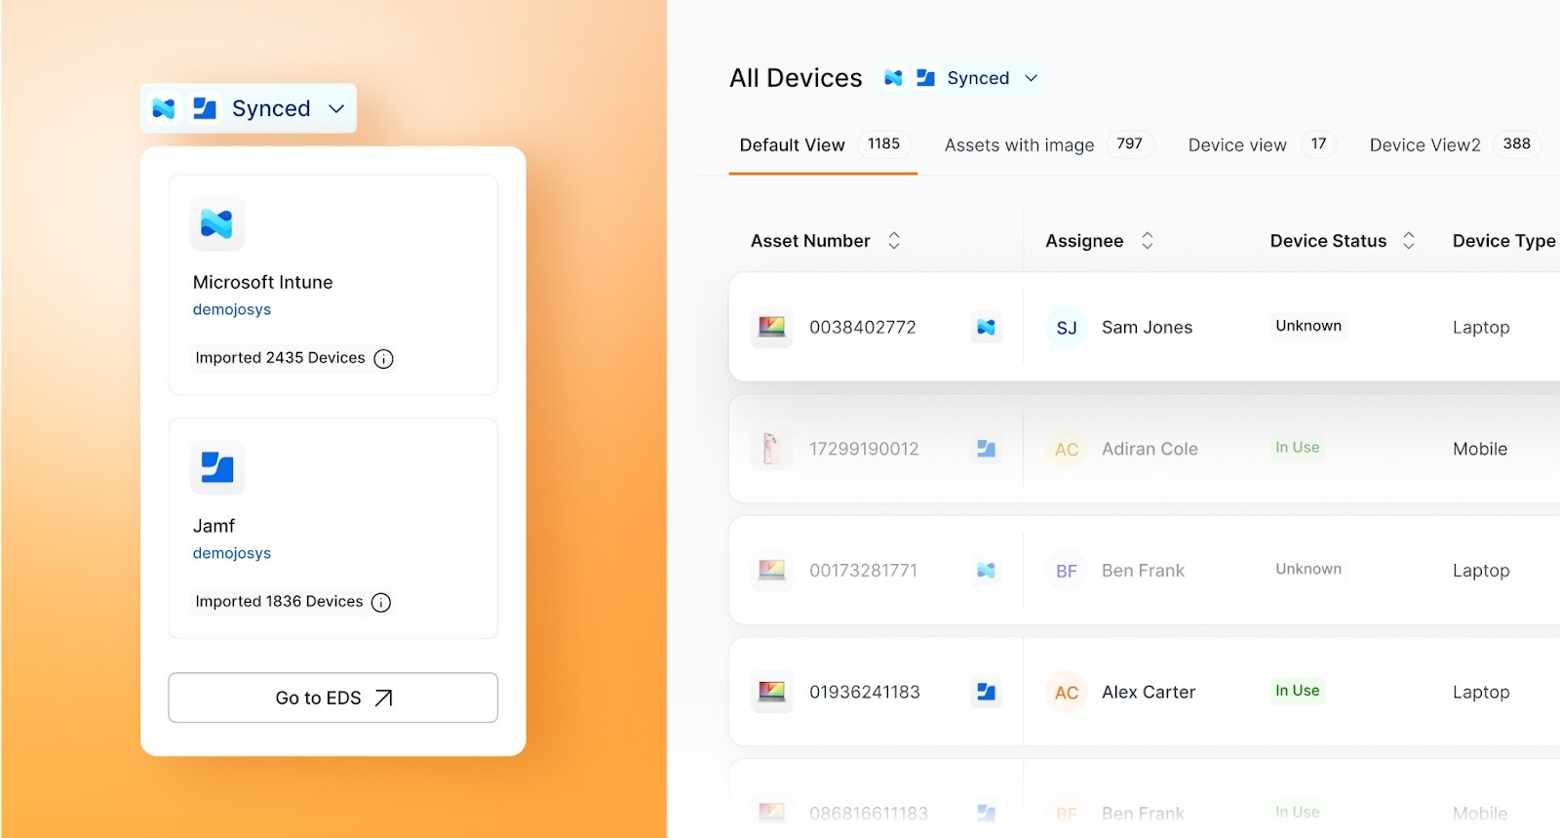Click In Use status on Alex Carter row
The height and width of the screenshot is (838, 1560).
[1297, 691]
